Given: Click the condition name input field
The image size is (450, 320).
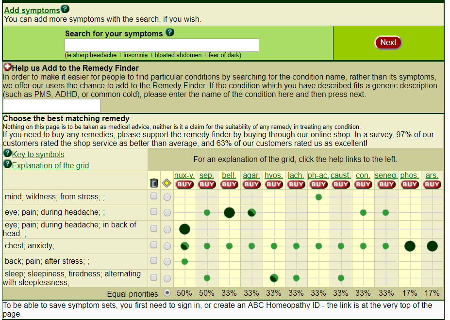Looking at the screenshot, I should pos(51,106).
